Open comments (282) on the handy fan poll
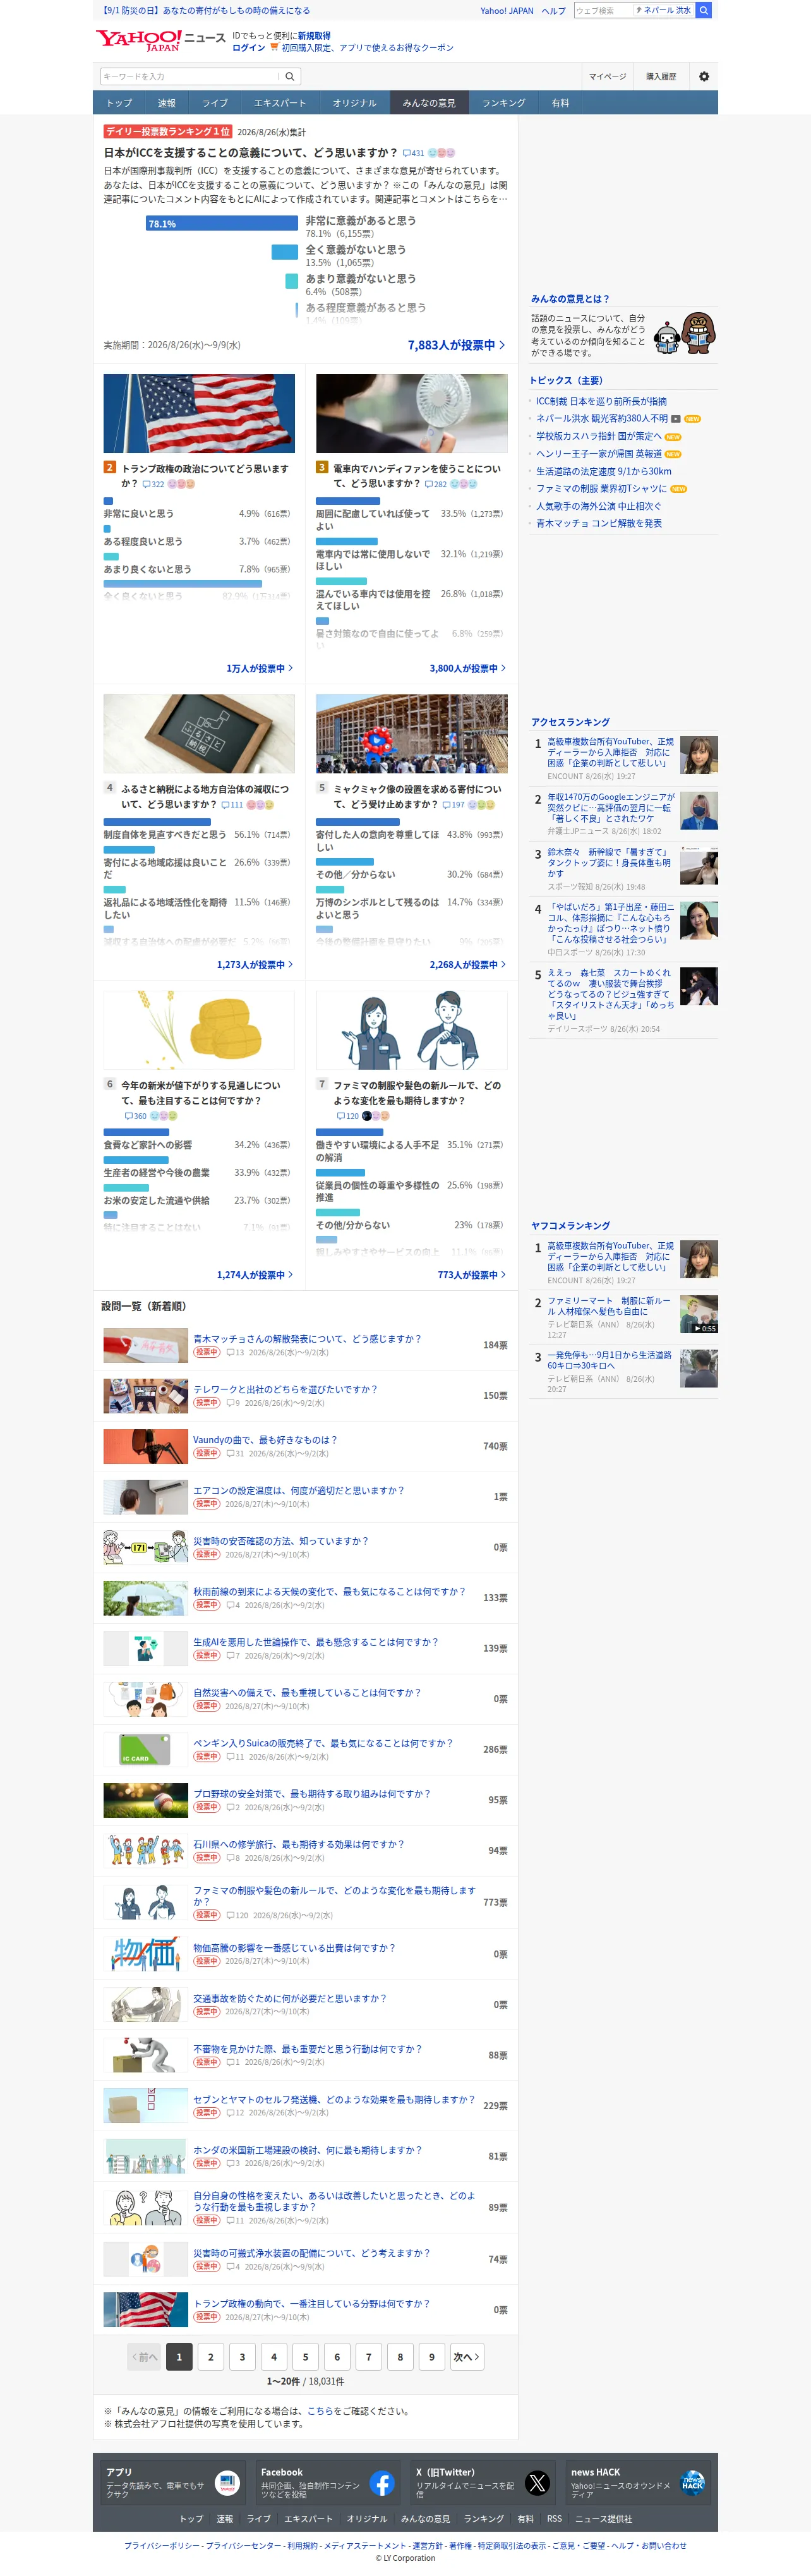The image size is (811, 2576). pyautogui.click(x=436, y=484)
